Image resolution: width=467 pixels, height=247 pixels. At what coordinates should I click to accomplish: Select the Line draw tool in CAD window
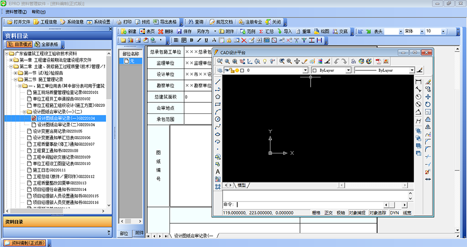click(x=218, y=81)
